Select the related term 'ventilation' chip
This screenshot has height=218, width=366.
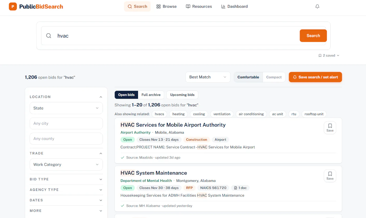click(x=222, y=114)
